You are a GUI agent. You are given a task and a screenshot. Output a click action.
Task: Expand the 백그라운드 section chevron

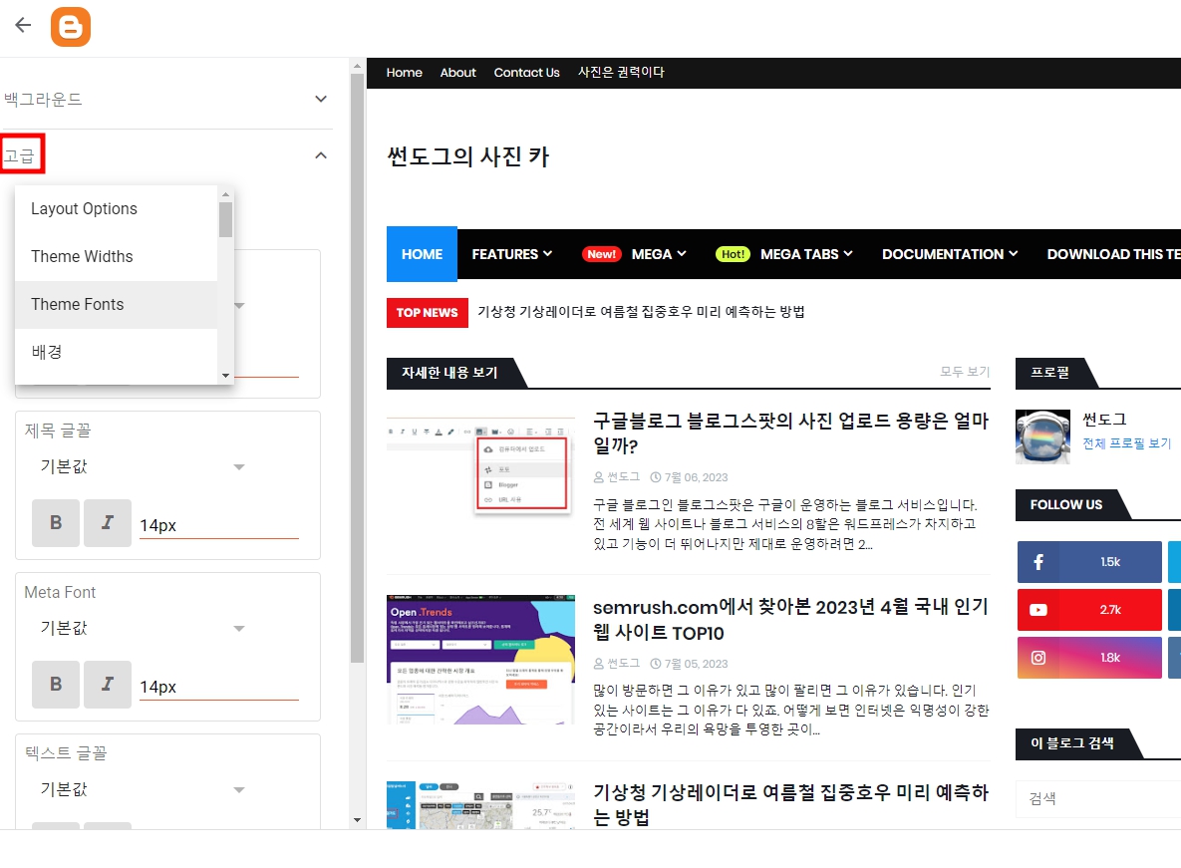(x=321, y=99)
